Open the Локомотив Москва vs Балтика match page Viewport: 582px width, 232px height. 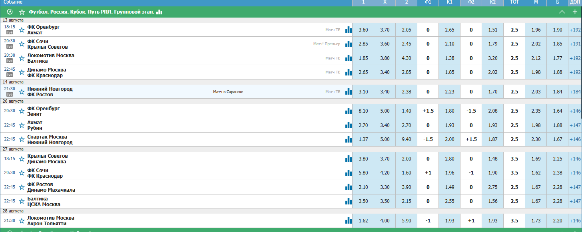(x=51, y=58)
